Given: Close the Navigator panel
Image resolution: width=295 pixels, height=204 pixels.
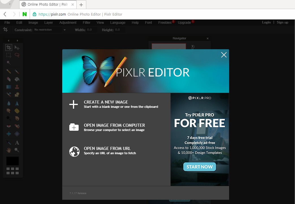Looking at the screenshot, I should (x=208, y=38).
